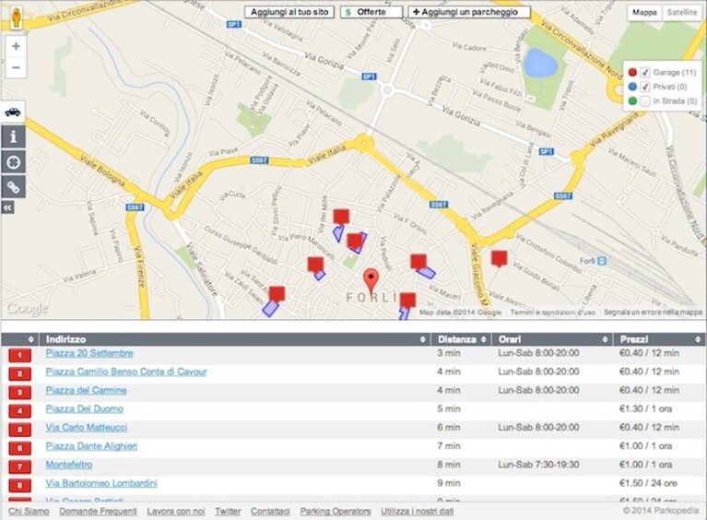
Task: Click the red Garage legend dot
Action: click(632, 72)
